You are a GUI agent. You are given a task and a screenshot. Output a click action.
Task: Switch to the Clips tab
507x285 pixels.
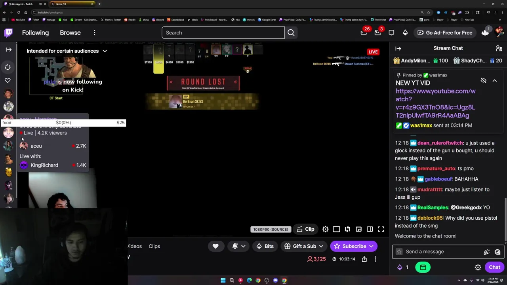(x=154, y=246)
